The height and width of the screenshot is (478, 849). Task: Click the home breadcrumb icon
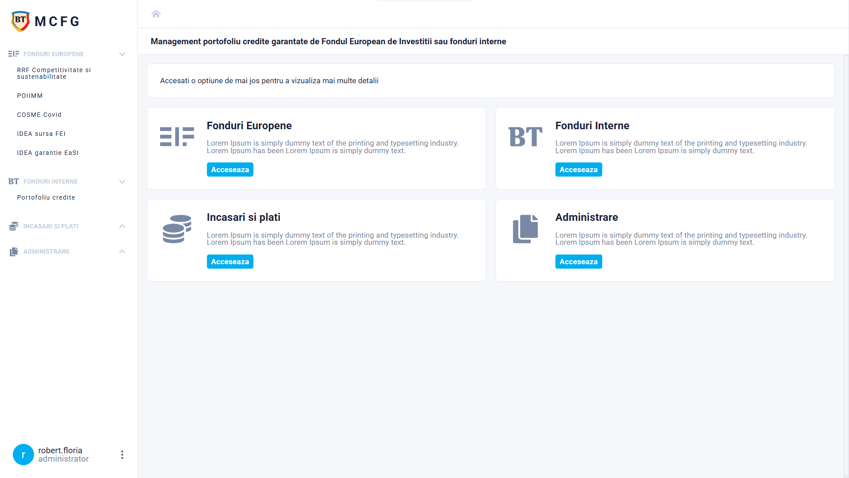pyautogui.click(x=156, y=14)
